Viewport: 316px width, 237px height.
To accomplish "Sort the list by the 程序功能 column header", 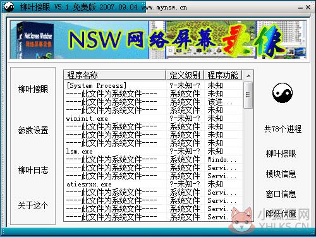I will pyautogui.click(x=223, y=75).
